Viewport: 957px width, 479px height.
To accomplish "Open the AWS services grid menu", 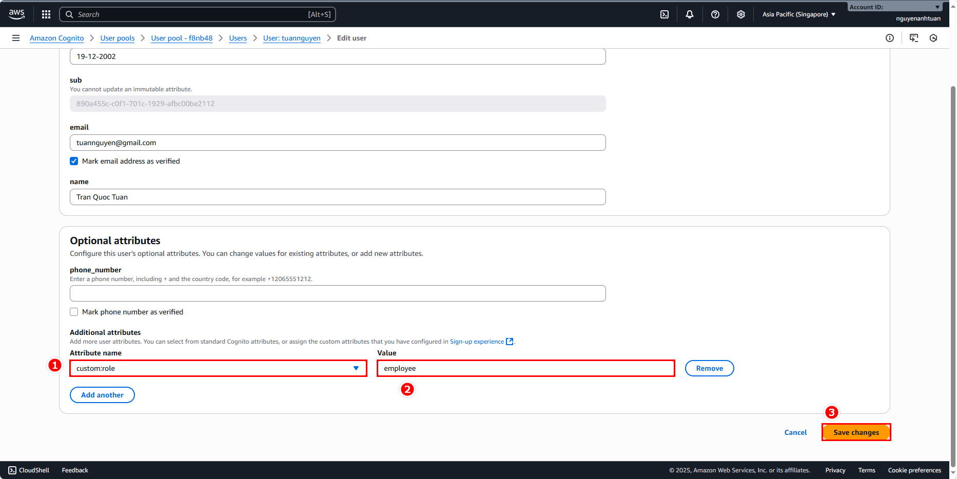I will tap(46, 14).
